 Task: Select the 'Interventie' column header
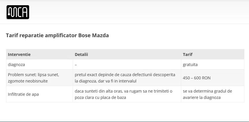tap(19, 54)
